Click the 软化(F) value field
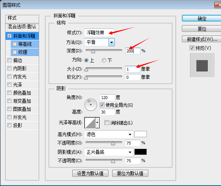The image size is (221, 186). 132,77
